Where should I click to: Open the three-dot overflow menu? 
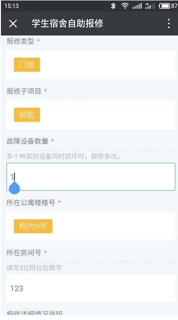pyautogui.click(x=169, y=24)
